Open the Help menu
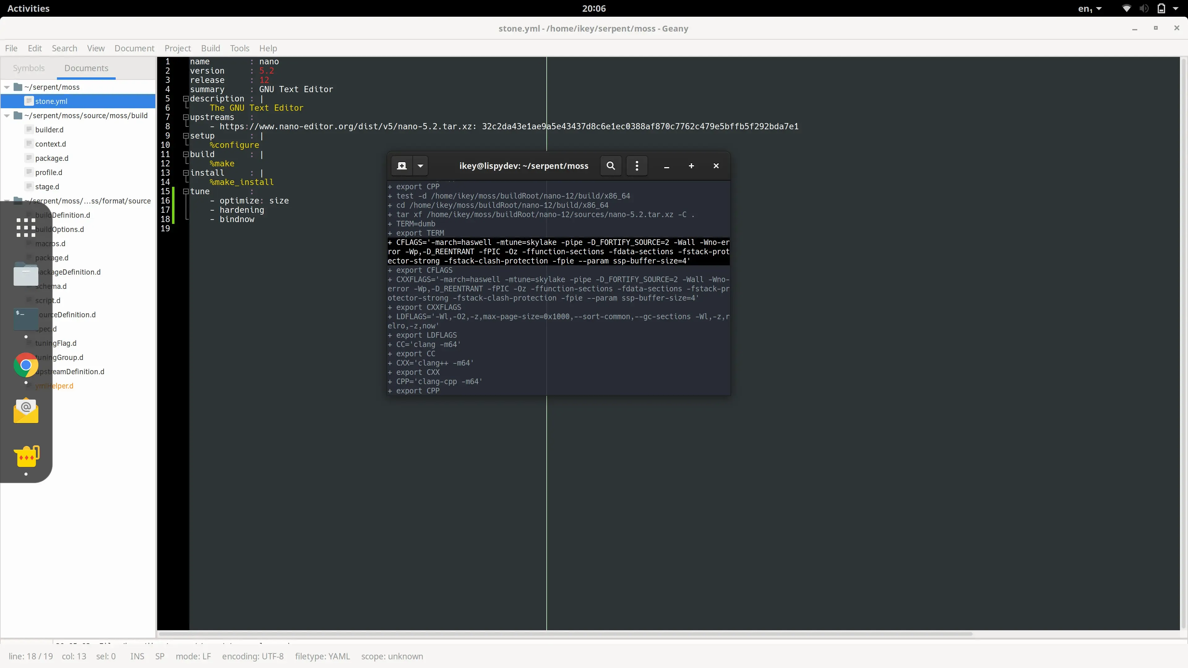Image resolution: width=1188 pixels, height=668 pixels. [268, 49]
